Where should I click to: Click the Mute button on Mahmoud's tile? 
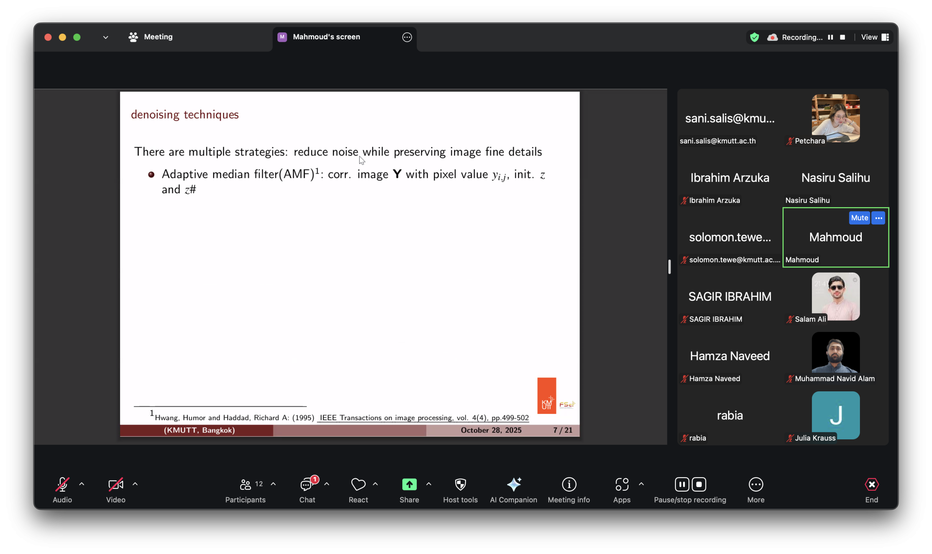(859, 218)
